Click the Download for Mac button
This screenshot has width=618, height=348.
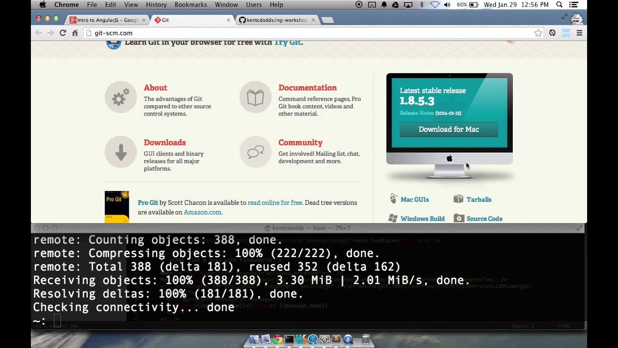[x=449, y=130]
